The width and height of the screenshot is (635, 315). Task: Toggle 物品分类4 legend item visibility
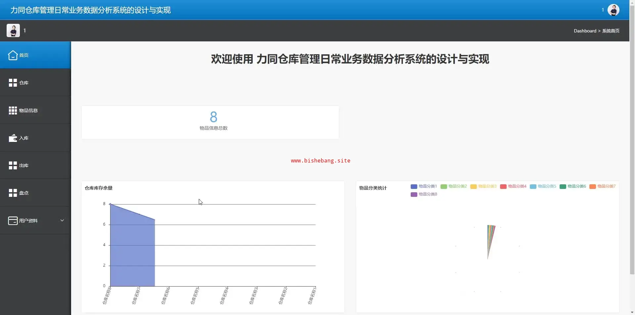tap(513, 186)
